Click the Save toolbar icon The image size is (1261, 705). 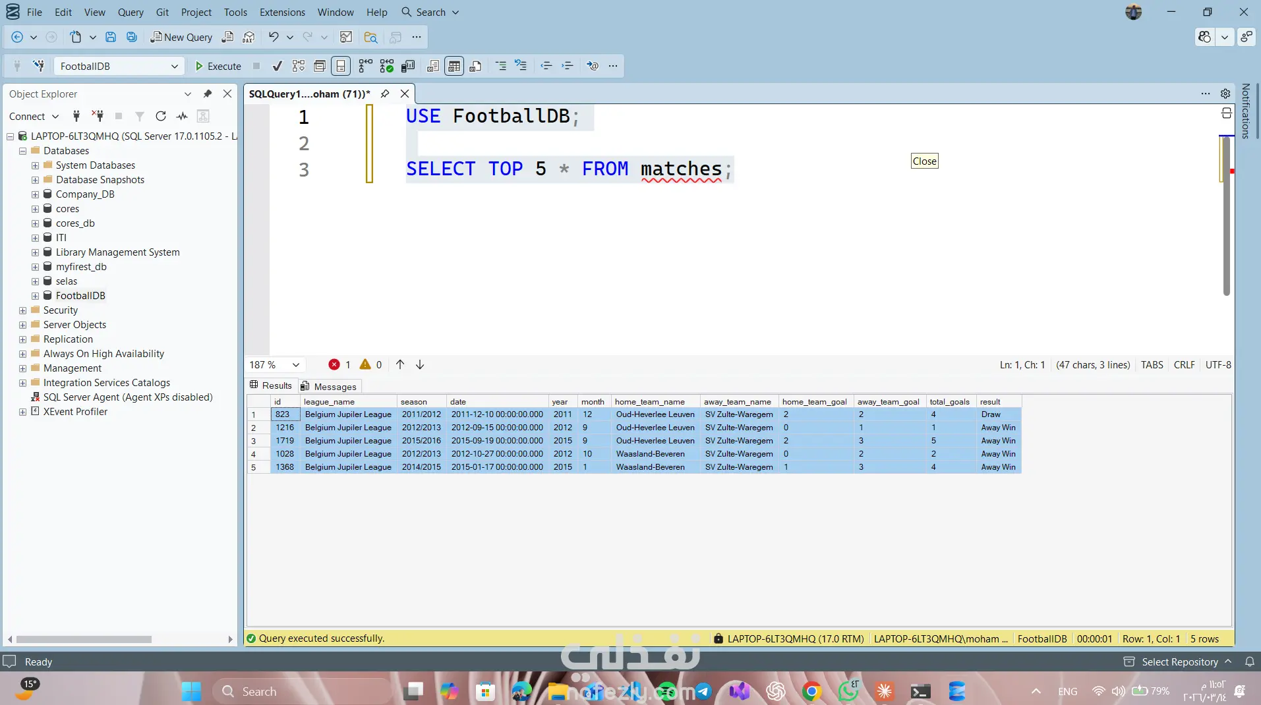point(111,37)
